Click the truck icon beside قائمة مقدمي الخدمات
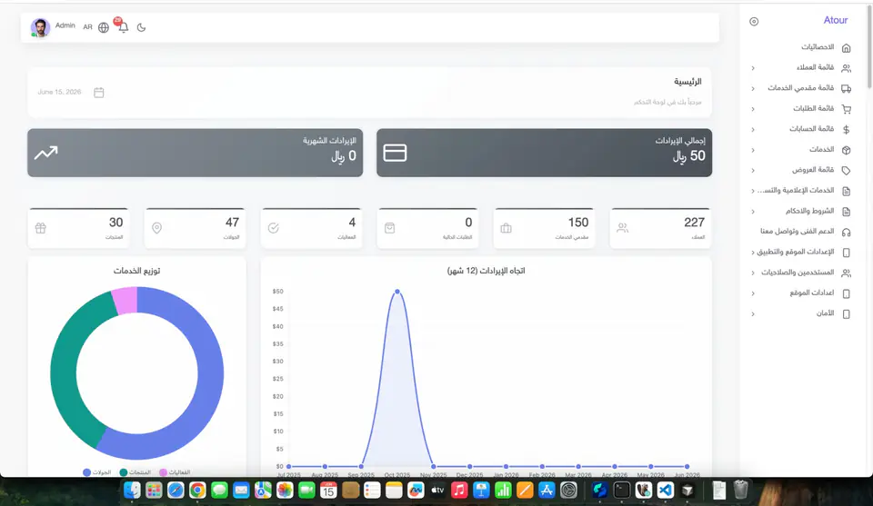The height and width of the screenshot is (506, 873). click(846, 88)
